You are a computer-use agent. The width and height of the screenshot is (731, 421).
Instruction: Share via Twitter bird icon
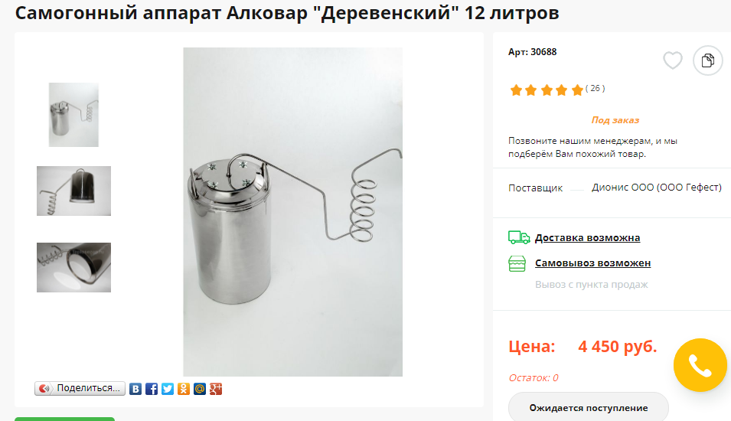pyautogui.click(x=168, y=389)
